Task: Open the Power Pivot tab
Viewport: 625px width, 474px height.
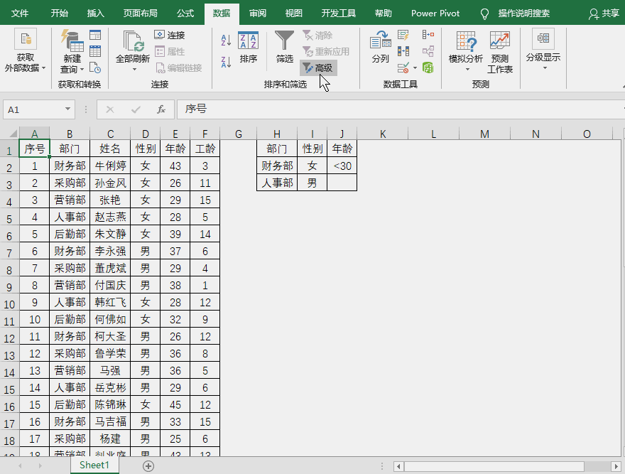Action: pyautogui.click(x=435, y=13)
